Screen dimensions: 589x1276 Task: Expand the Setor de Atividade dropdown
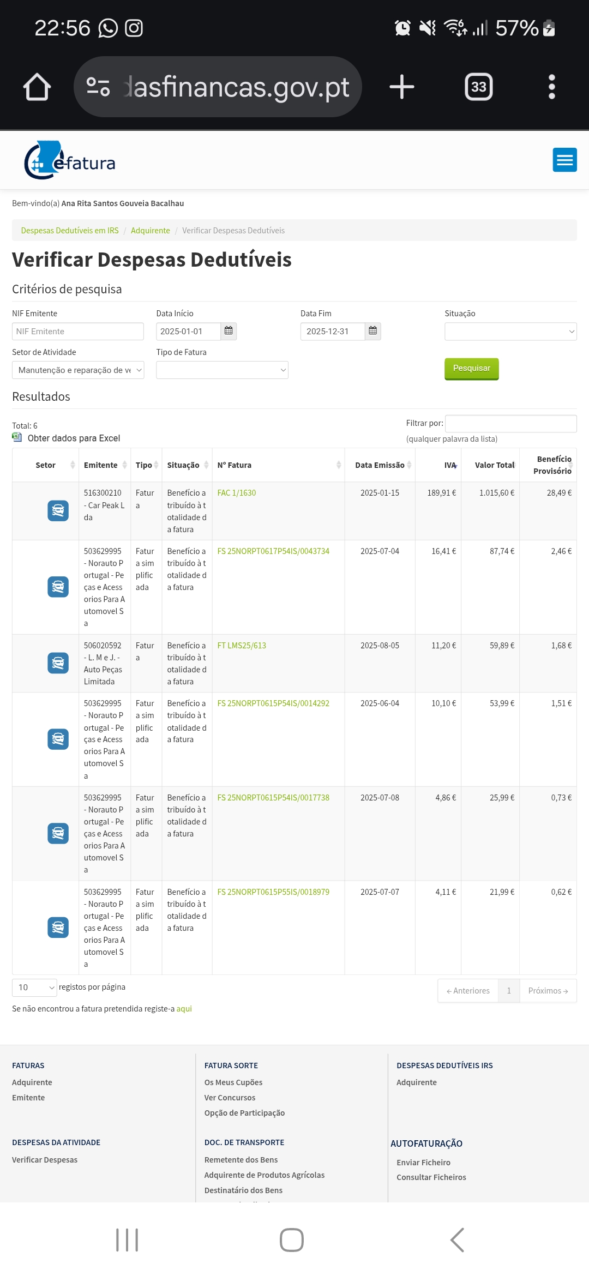coord(78,370)
